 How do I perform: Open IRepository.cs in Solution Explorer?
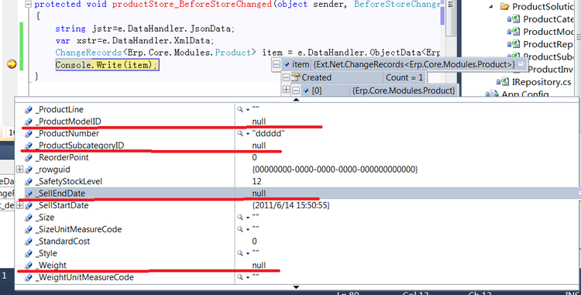click(x=541, y=82)
